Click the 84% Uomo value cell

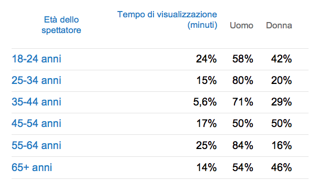coord(243,145)
